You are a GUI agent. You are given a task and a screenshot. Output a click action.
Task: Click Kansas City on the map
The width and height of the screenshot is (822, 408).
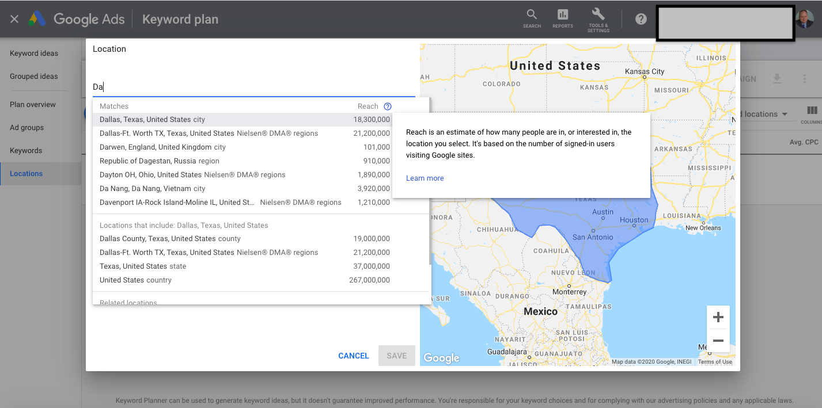[x=645, y=71]
